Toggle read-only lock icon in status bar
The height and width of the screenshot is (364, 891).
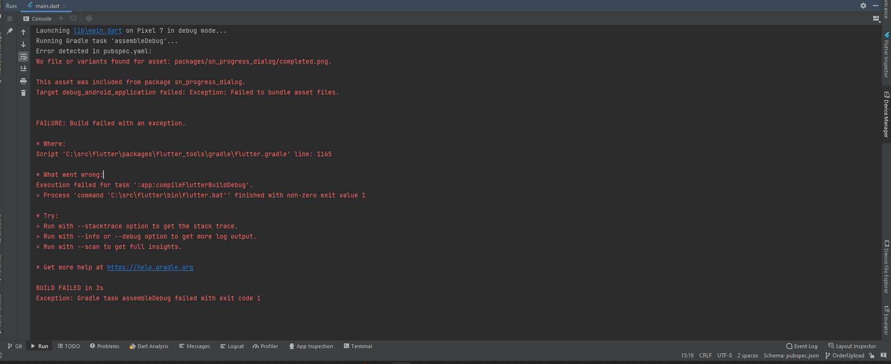point(872,356)
